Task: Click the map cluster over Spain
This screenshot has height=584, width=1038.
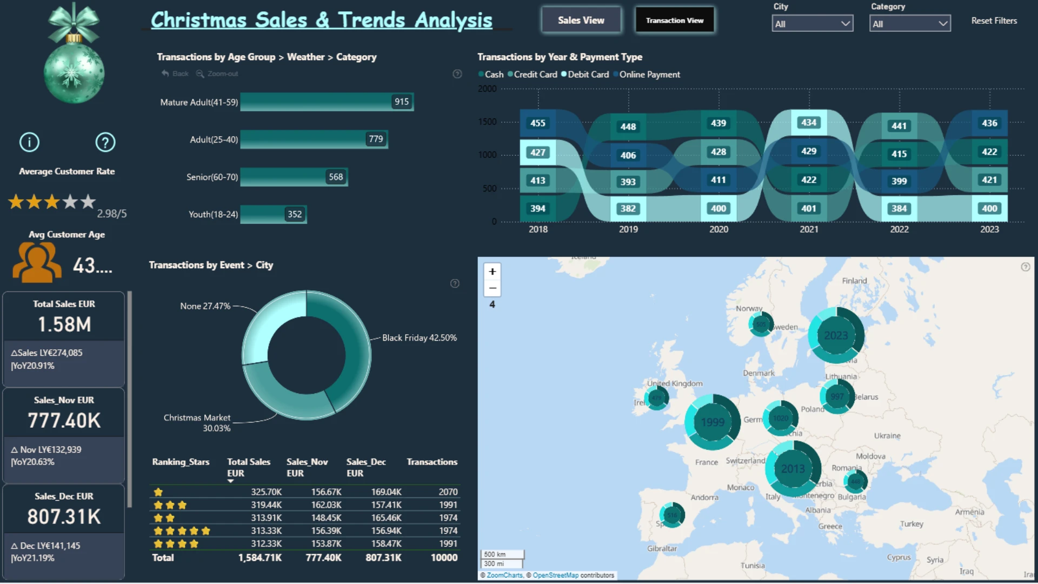Action: click(x=672, y=515)
